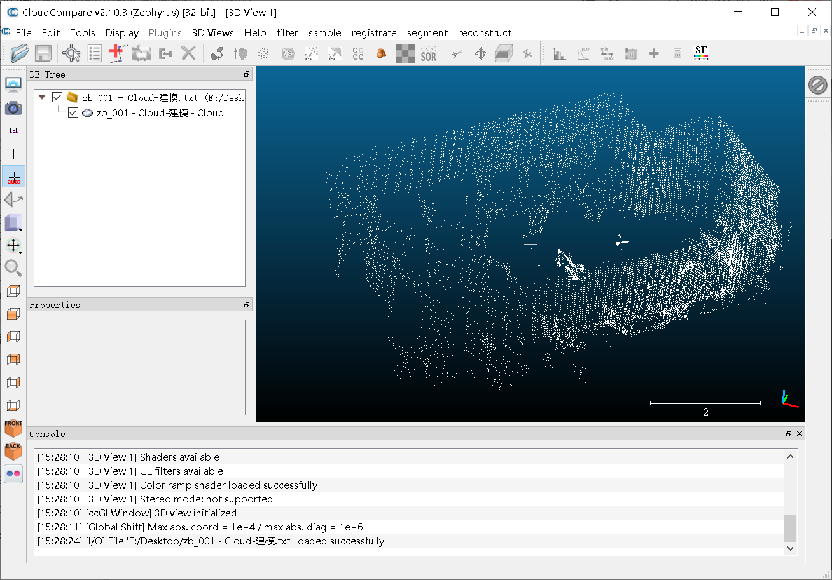The image size is (832, 580).
Task: Activate the Translate/Rotate tool
Action: (481, 54)
